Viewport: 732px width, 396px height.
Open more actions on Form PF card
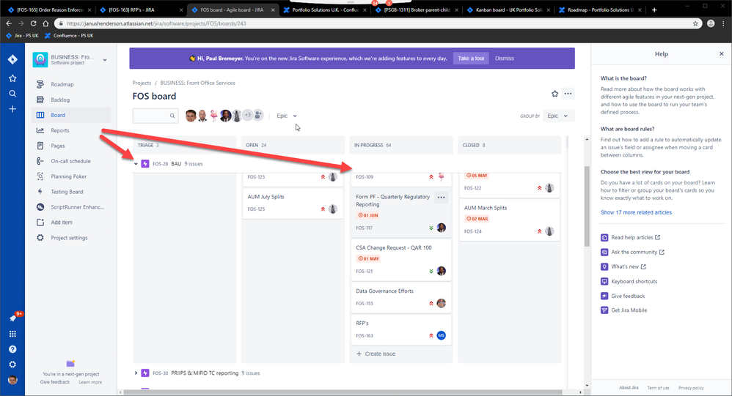(441, 198)
